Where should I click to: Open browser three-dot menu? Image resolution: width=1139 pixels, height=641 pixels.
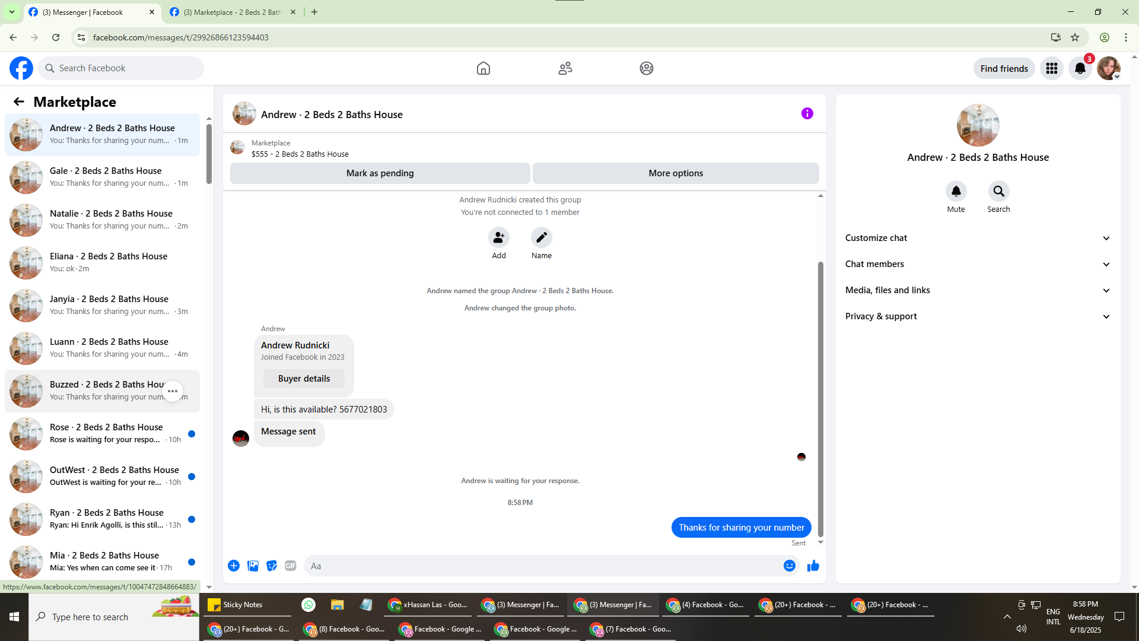(x=1126, y=37)
